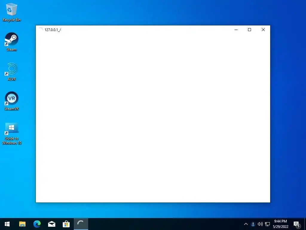Show hidden system tray icons
306x230 pixels.
coord(246,224)
